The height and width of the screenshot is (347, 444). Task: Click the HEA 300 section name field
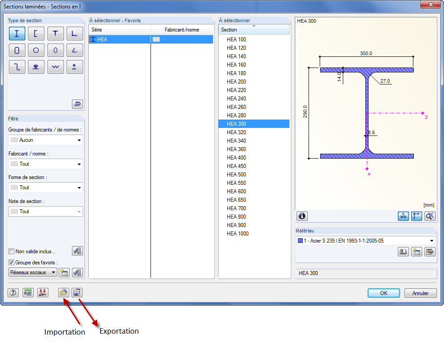click(365, 273)
